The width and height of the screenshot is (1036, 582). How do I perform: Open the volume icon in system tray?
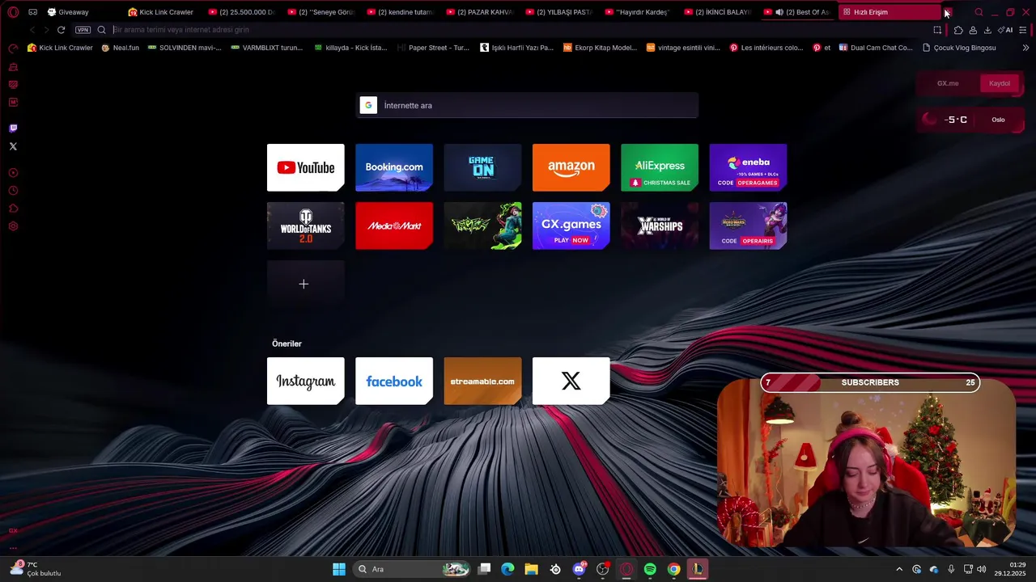(981, 569)
